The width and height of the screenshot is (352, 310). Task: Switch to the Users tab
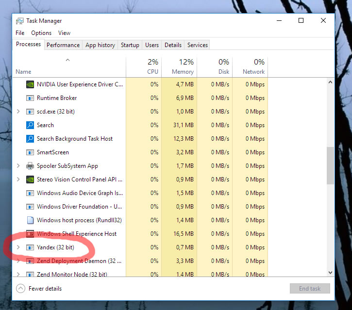point(152,45)
